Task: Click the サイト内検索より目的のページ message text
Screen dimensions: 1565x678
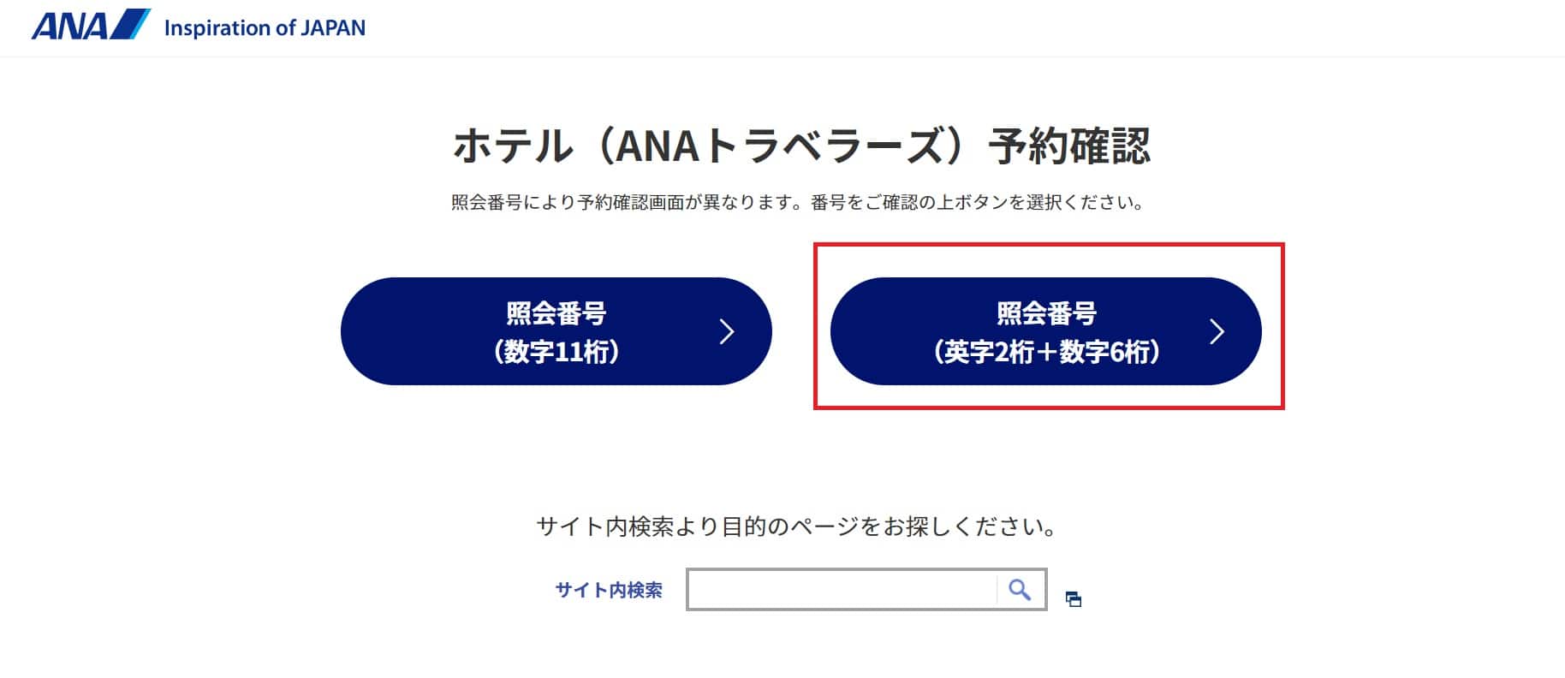Action: click(x=797, y=526)
